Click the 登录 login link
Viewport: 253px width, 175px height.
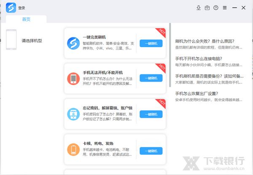[x=22, y=8]
